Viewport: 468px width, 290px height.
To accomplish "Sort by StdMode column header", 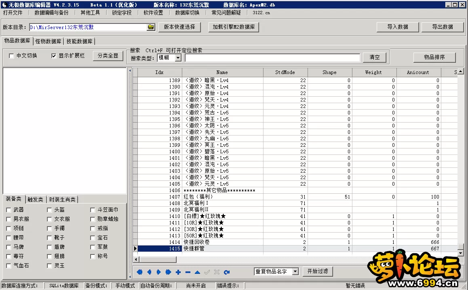I will coord(285,72).
